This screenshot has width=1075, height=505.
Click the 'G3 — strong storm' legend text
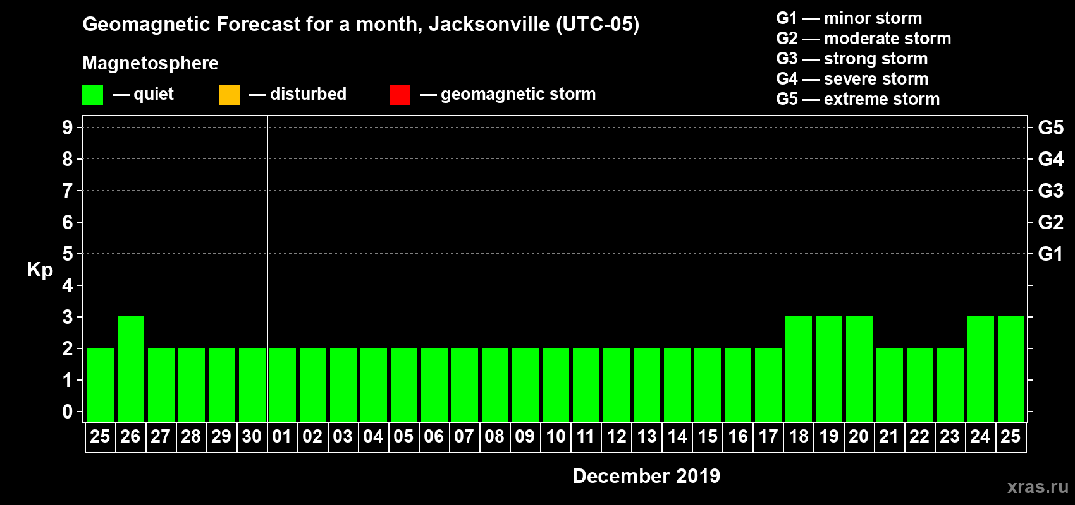[x=852, y=59]
